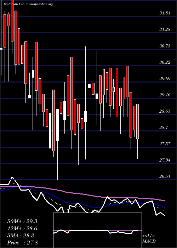Click the 30.75 price axis label
Viewport: 177px width, 248px height.
pyautogui.click(x=165, y=46)
